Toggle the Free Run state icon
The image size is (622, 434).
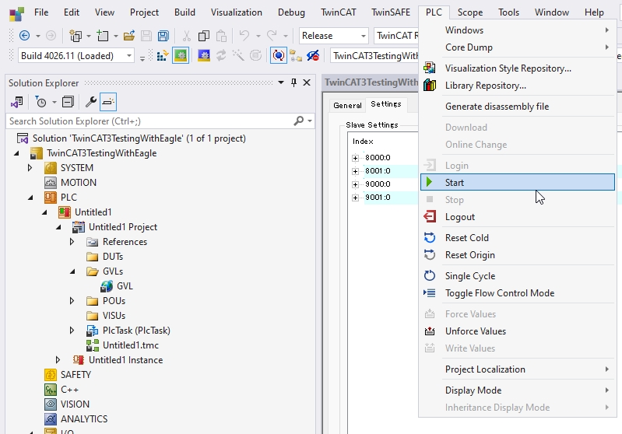point(279,55)
